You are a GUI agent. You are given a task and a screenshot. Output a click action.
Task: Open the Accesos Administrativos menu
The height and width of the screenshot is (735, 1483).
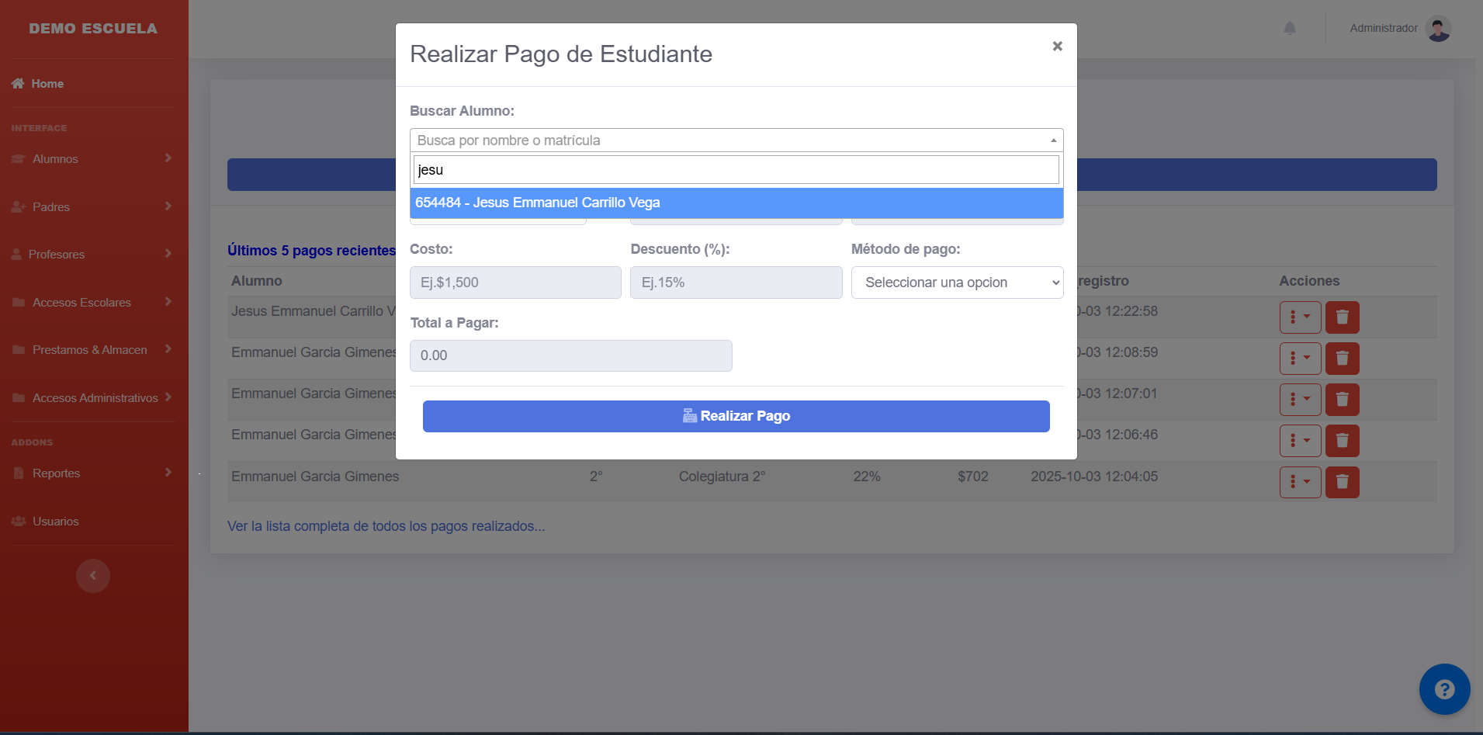(x=93, y=398)
